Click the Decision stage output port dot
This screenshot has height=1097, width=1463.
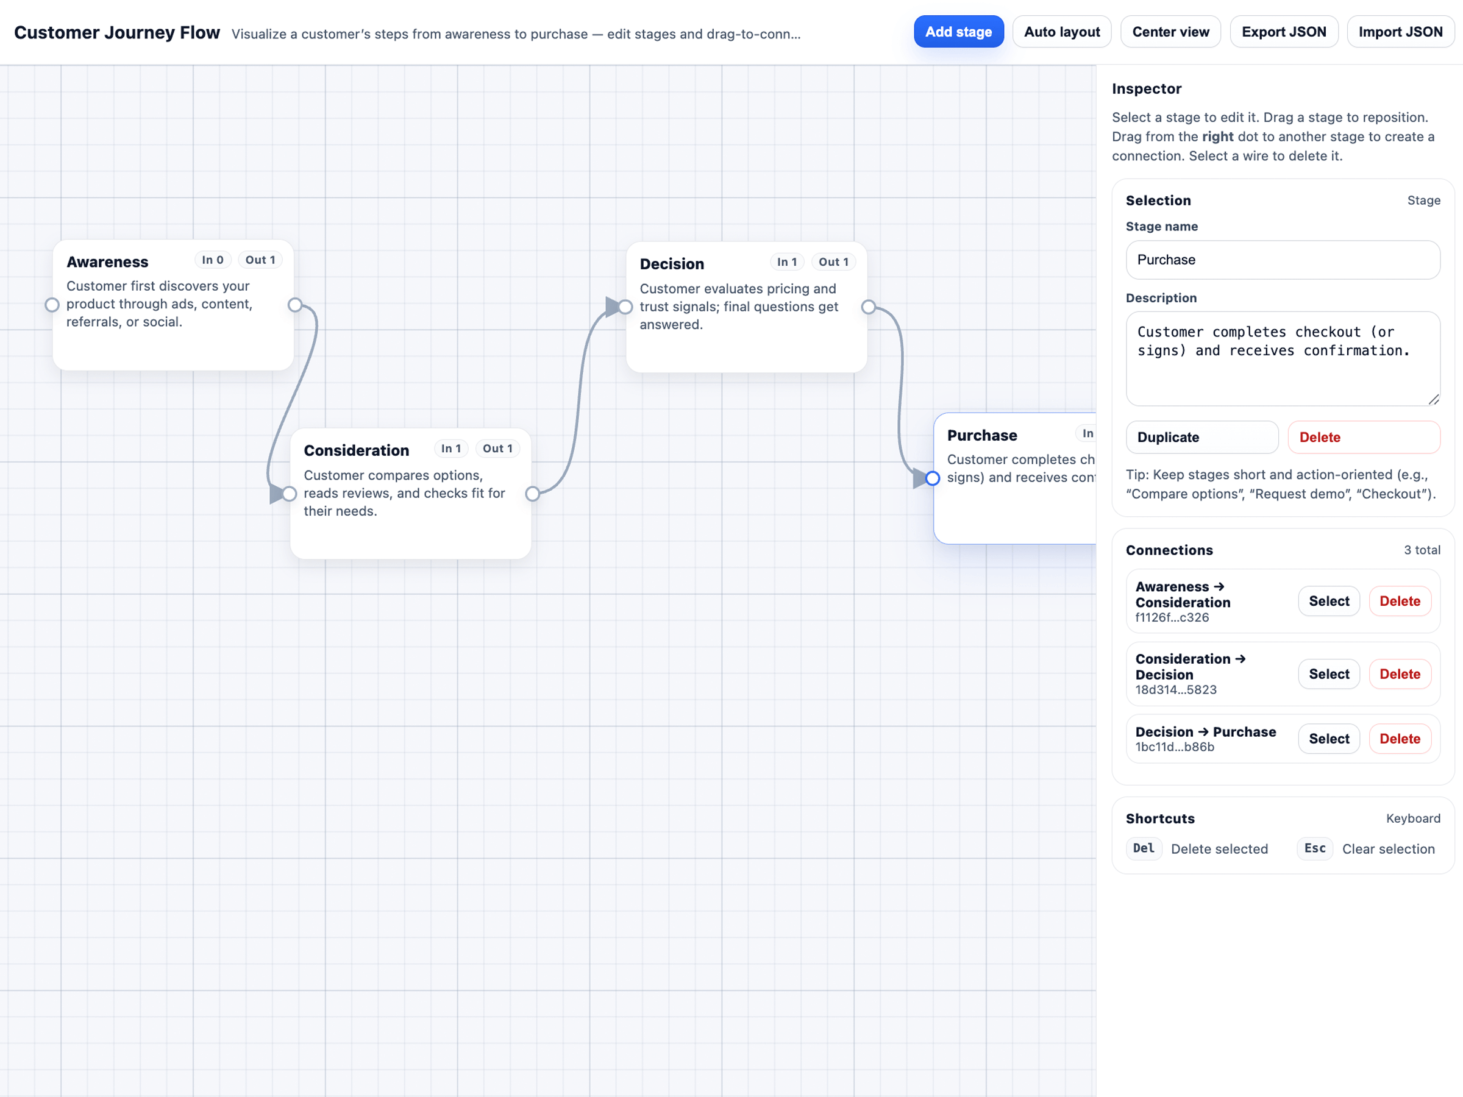pyautogui.click(x=869, y=307)
